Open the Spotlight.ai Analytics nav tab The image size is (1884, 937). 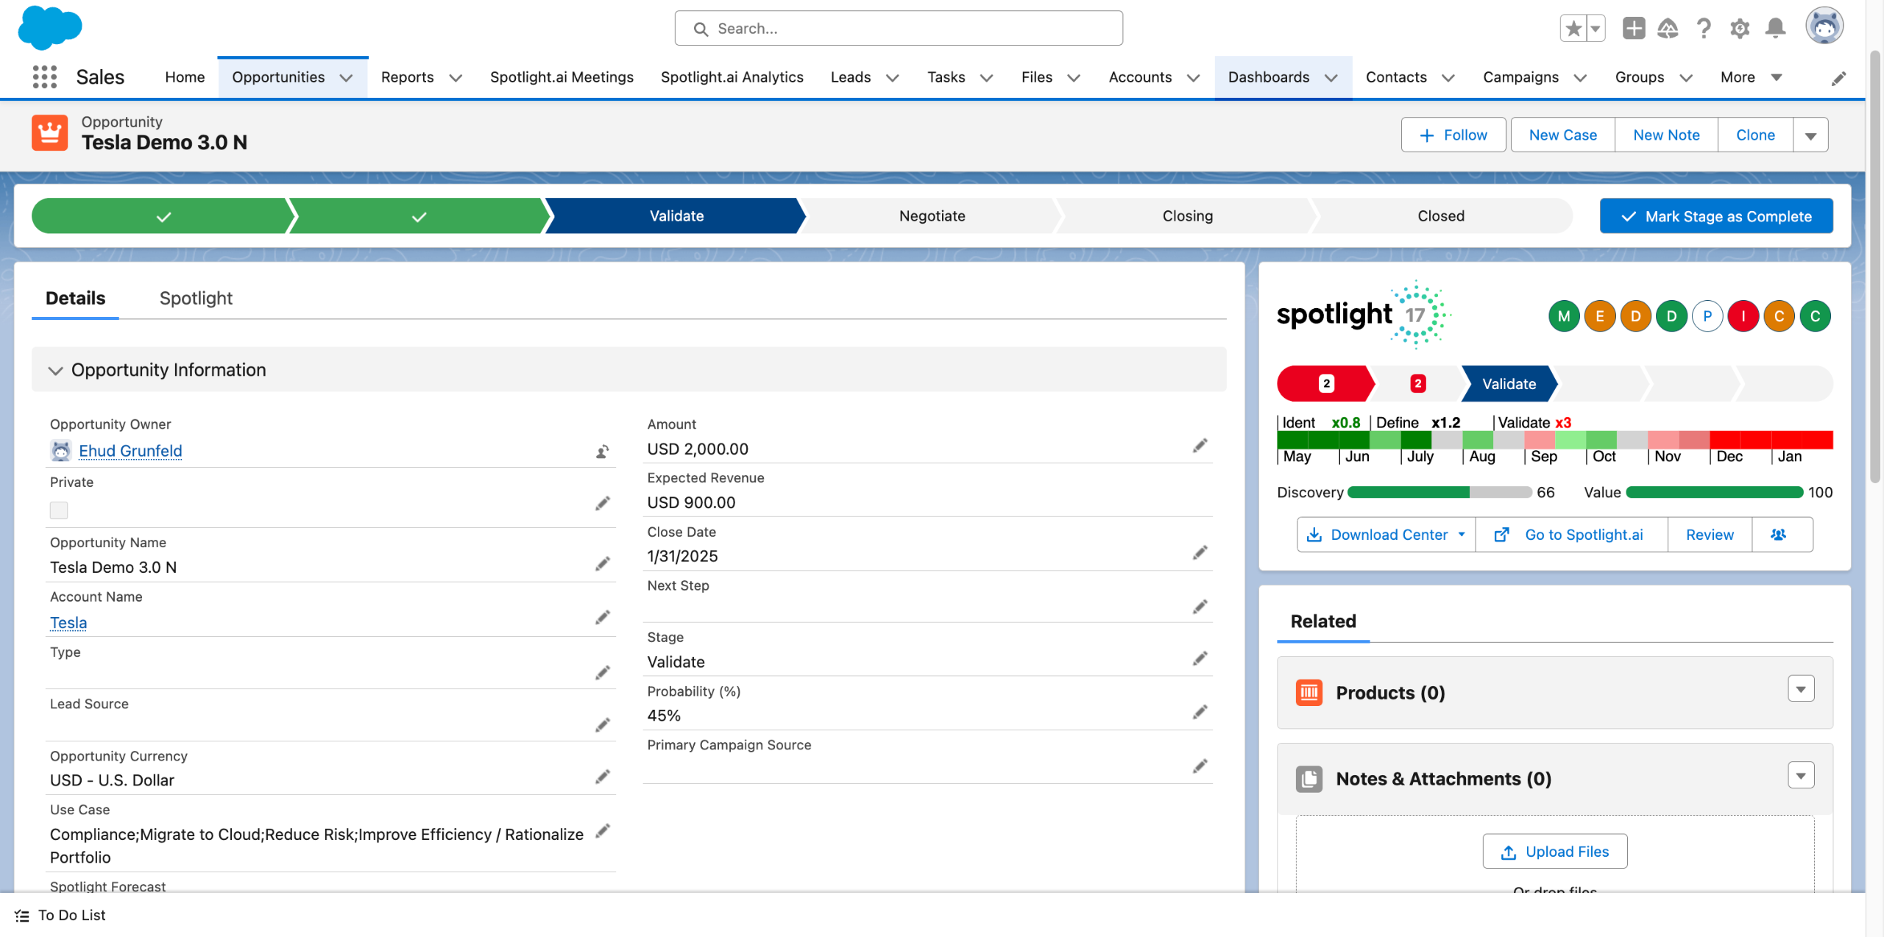click(732, 77)
